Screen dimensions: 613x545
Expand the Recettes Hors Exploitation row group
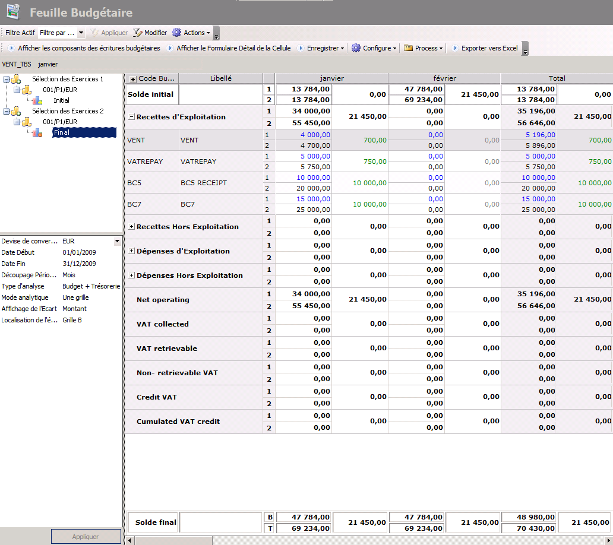(131, 227)
